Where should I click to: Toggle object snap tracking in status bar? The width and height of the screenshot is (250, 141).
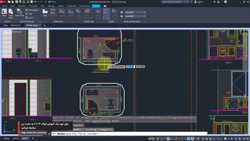(188, 139)
